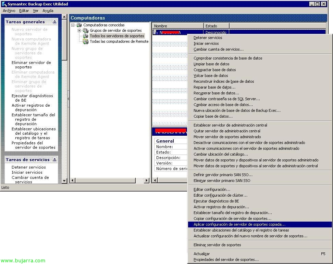Image resolution: width=333 pixels, height=264 pixels.
Task: Collapse the Tareas de servicios panel
Action: tap(54, 160)
